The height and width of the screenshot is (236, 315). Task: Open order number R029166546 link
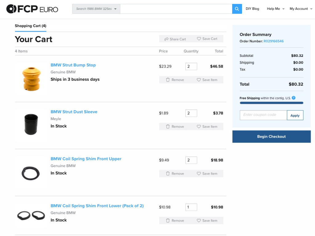[274, 41]
